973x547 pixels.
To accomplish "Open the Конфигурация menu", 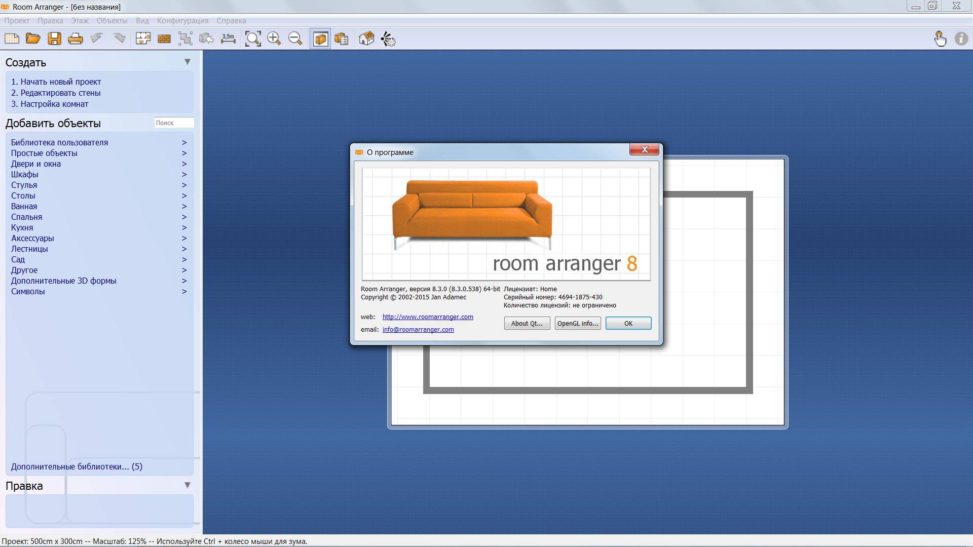I will (x=182, y=21).
